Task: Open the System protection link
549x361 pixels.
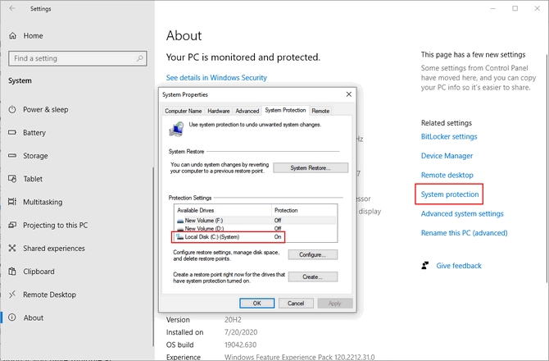Action: click(450, 194)
